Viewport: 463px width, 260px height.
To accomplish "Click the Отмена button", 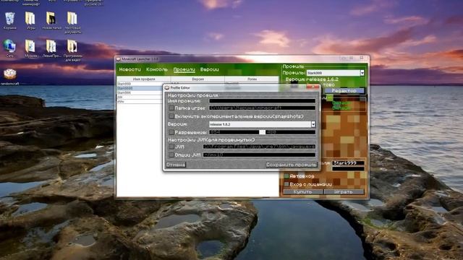I will 176,165.
